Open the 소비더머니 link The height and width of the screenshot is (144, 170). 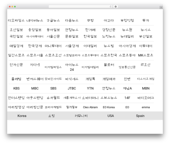pos(90,98)
